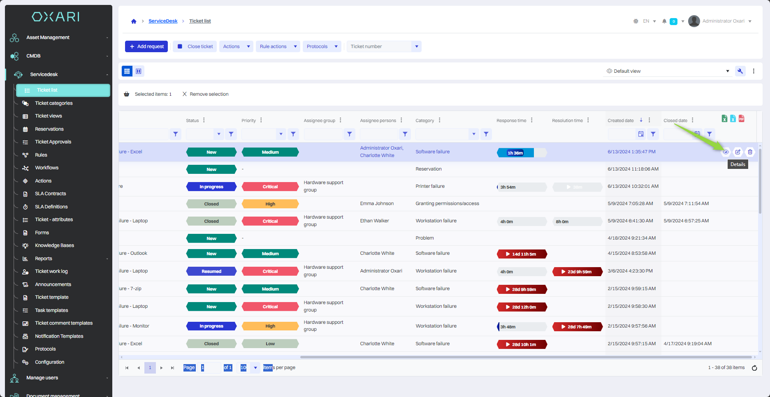This screenshot has height=397, width=770.
Task: Click the Ticket number input field
Action: point(378,46)
